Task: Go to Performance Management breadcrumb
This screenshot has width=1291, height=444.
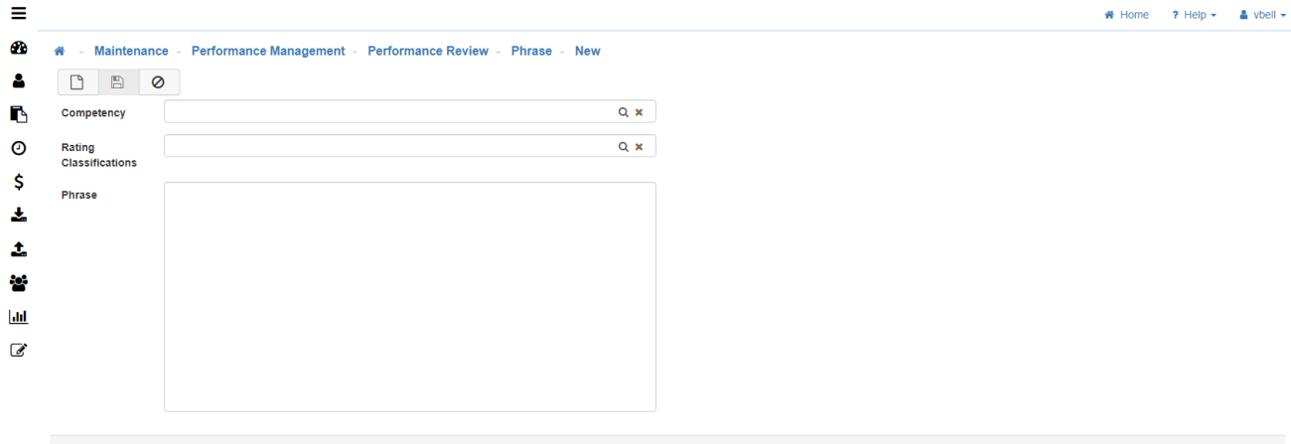Action: point(268,51)
